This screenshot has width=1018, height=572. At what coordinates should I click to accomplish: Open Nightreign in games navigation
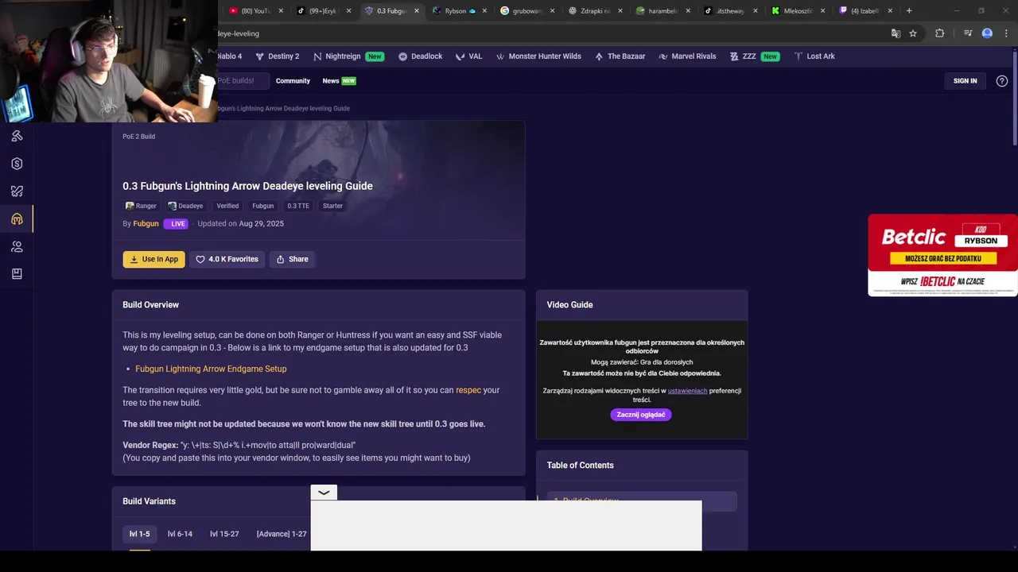coord(348,56)
